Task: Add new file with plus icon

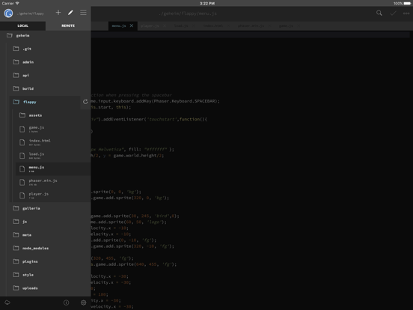Action: pyautogui.click(x=58, y=13)
